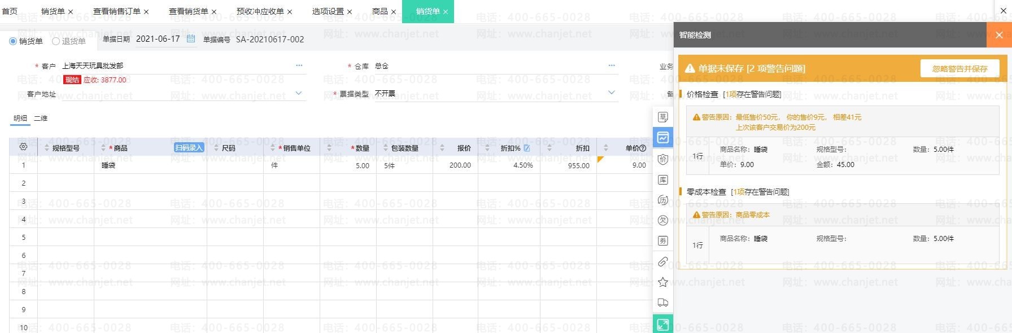
Task: Open the draft (草) icon in sidebar
Action: point(663,117)
